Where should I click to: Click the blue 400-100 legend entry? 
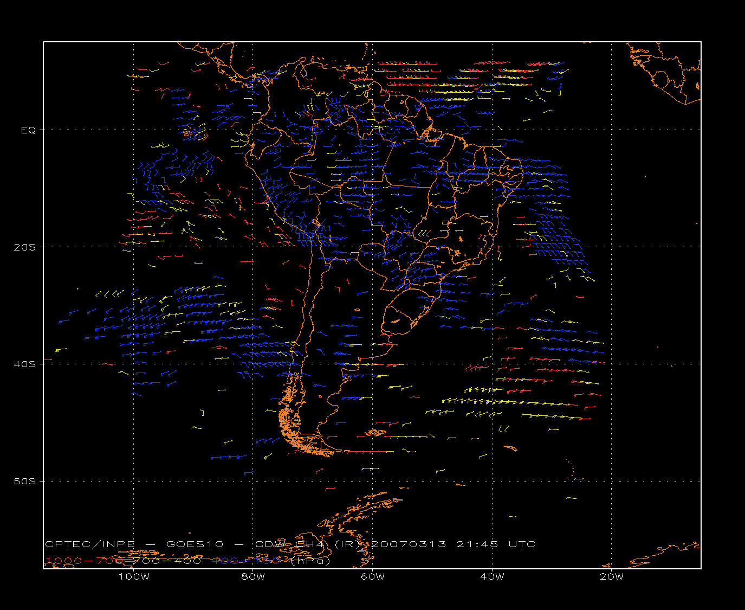pyautogui.click(x=246, y=561)
